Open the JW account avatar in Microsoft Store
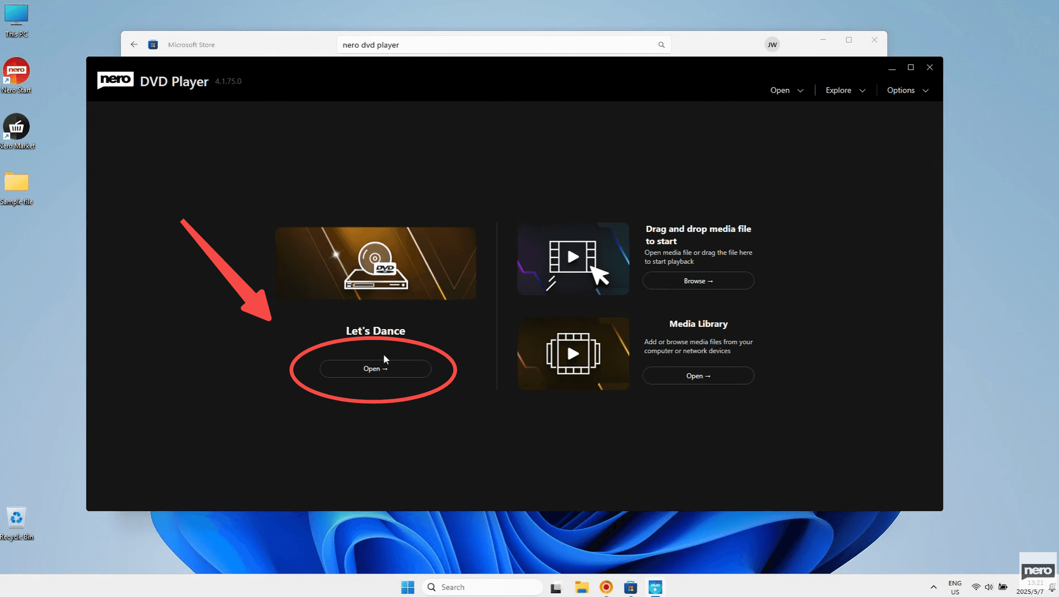The width and height of the screenshot is (1059, 597). point(772,44)
